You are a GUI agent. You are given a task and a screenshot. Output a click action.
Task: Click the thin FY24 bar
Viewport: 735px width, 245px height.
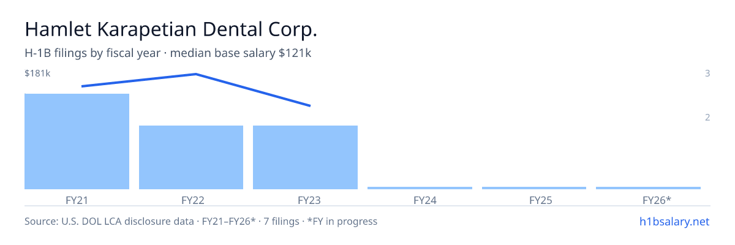[420, 188]
